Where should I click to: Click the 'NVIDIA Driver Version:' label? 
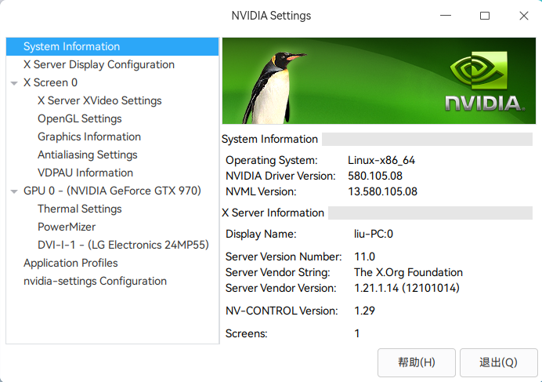280,176
